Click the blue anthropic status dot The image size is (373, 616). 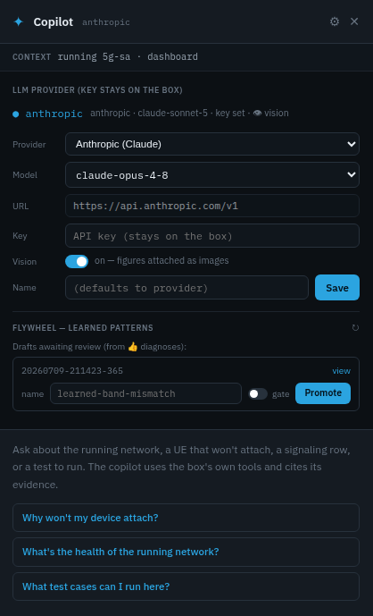[x=16, y=114]
